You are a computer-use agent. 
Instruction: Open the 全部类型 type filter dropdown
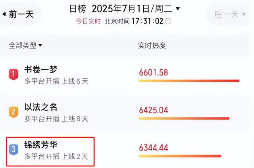(x=25, y=45)
